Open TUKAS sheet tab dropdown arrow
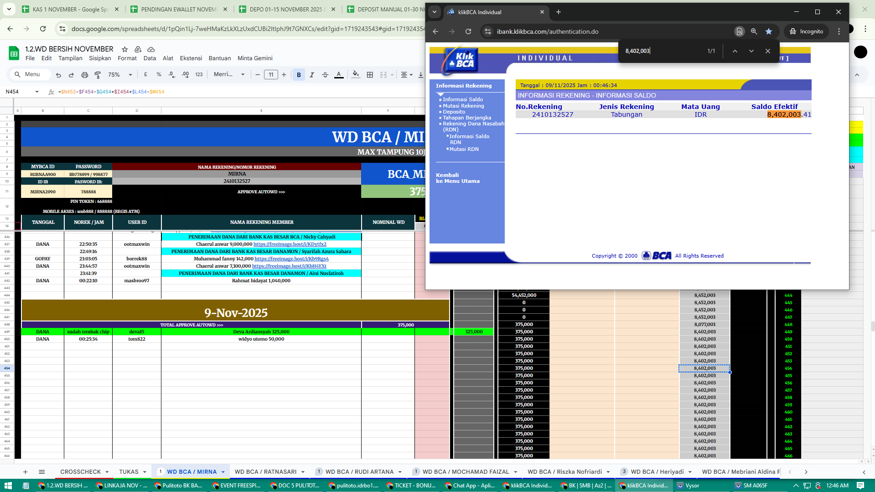 pyautogui.click(x=145, y=472)
